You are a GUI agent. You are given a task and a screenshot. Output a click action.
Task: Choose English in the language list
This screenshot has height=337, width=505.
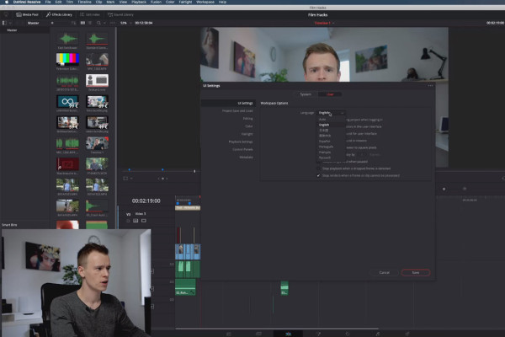pos(332,125)
